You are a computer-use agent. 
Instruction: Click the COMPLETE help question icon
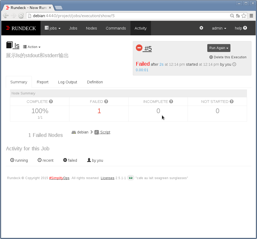(x=51, y=102)
